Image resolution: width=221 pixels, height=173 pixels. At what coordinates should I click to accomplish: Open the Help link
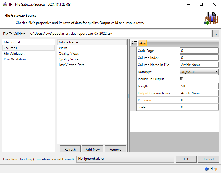tap(214, 169)
